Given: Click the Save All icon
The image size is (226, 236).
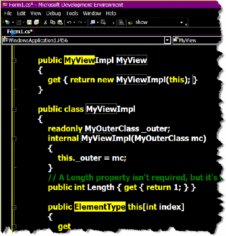Looking at the screenshot, I should click(x=36, y=22).
